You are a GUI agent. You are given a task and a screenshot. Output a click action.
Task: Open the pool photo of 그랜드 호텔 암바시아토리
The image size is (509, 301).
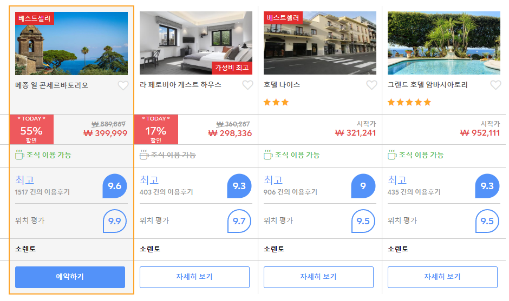[444, 43]
